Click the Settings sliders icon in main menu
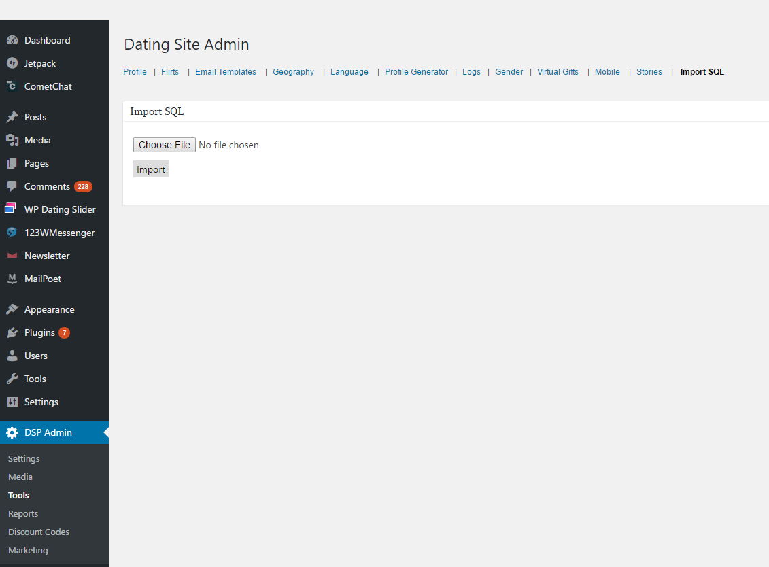Viewport: 769px width, 567px height. (x=12, y=402)
